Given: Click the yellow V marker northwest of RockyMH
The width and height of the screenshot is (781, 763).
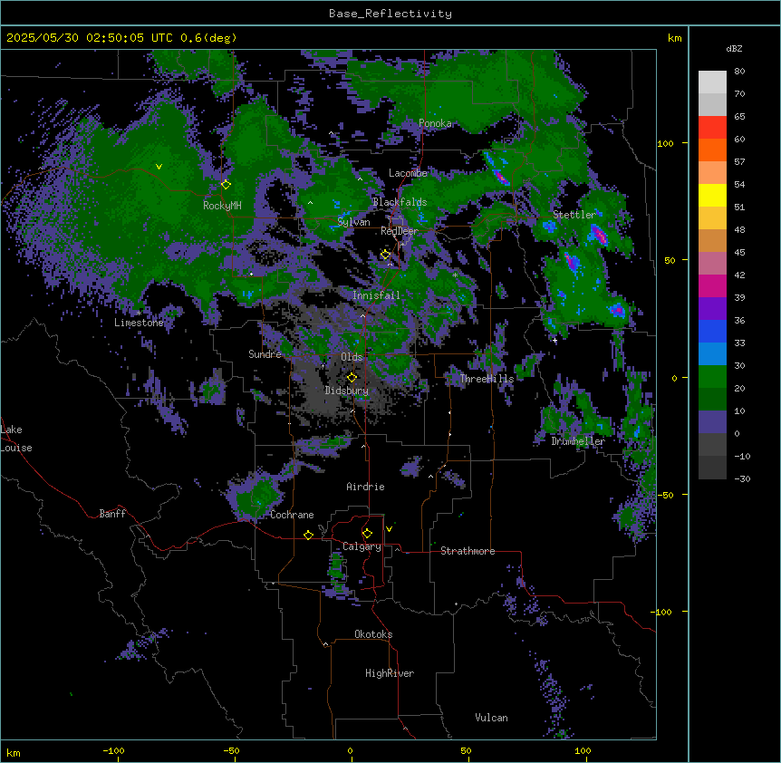Looking at the screenshot, I should click(159, 167).
